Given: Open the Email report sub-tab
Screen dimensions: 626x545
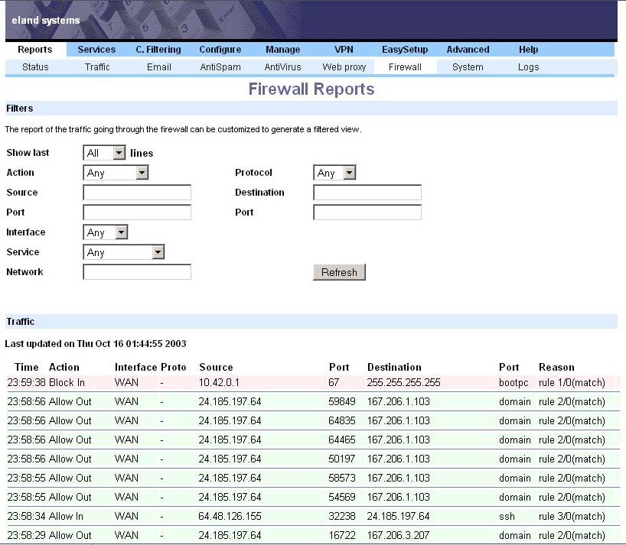Looking at the screenshot, I should (x=159, y=67).
